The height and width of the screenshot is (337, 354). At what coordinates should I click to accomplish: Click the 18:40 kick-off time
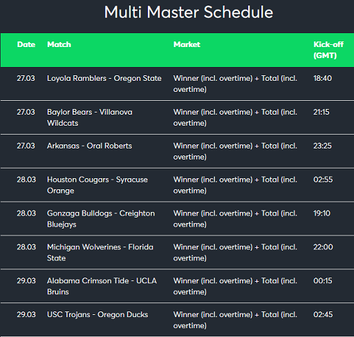(x=322, y=78)
